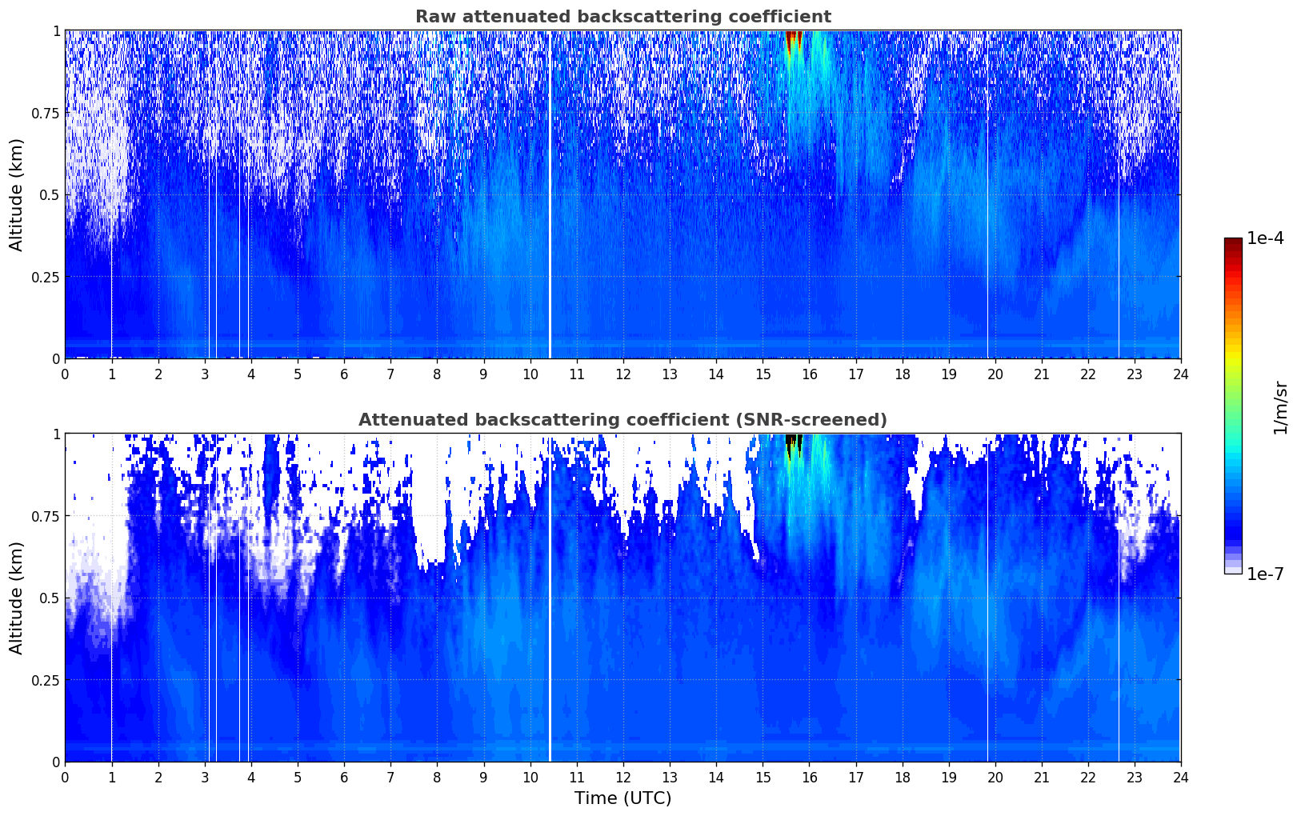Click the "Attenuated backscattering coefficient (SNR-screened)" title
Image resolution: width=1297 pixels, height=816 pixels.
pyautogui.click(x=622, y=420)
